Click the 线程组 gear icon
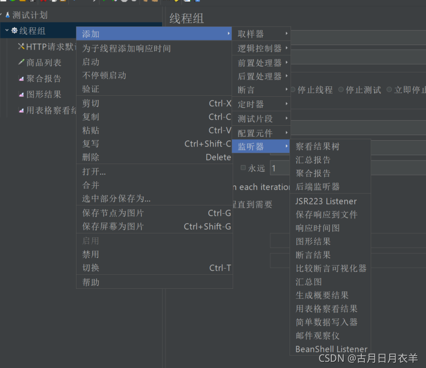 coord(14,31)
